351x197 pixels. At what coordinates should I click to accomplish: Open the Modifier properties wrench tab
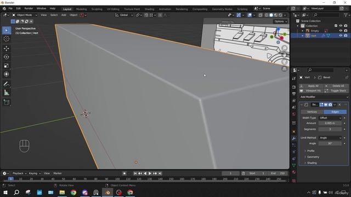(x=294, y=138)
